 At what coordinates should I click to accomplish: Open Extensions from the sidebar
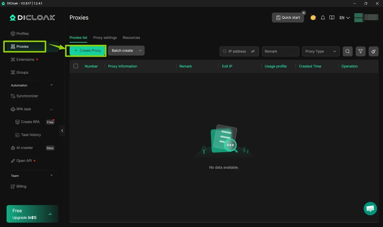click(25, 59)
